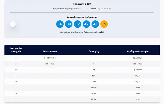Click the 5.642.036,84 distributed amount
Viewport: 164px width, 104px height.
49,58
